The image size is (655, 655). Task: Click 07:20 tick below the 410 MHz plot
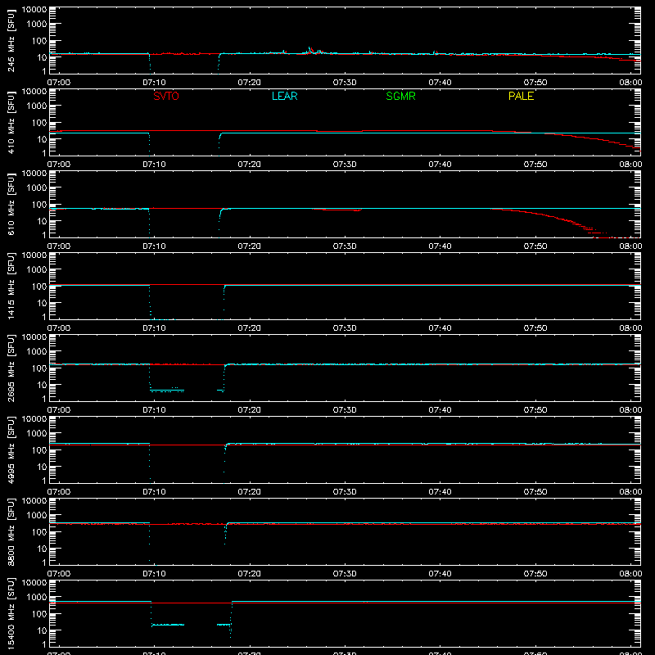tap(250, 165)
